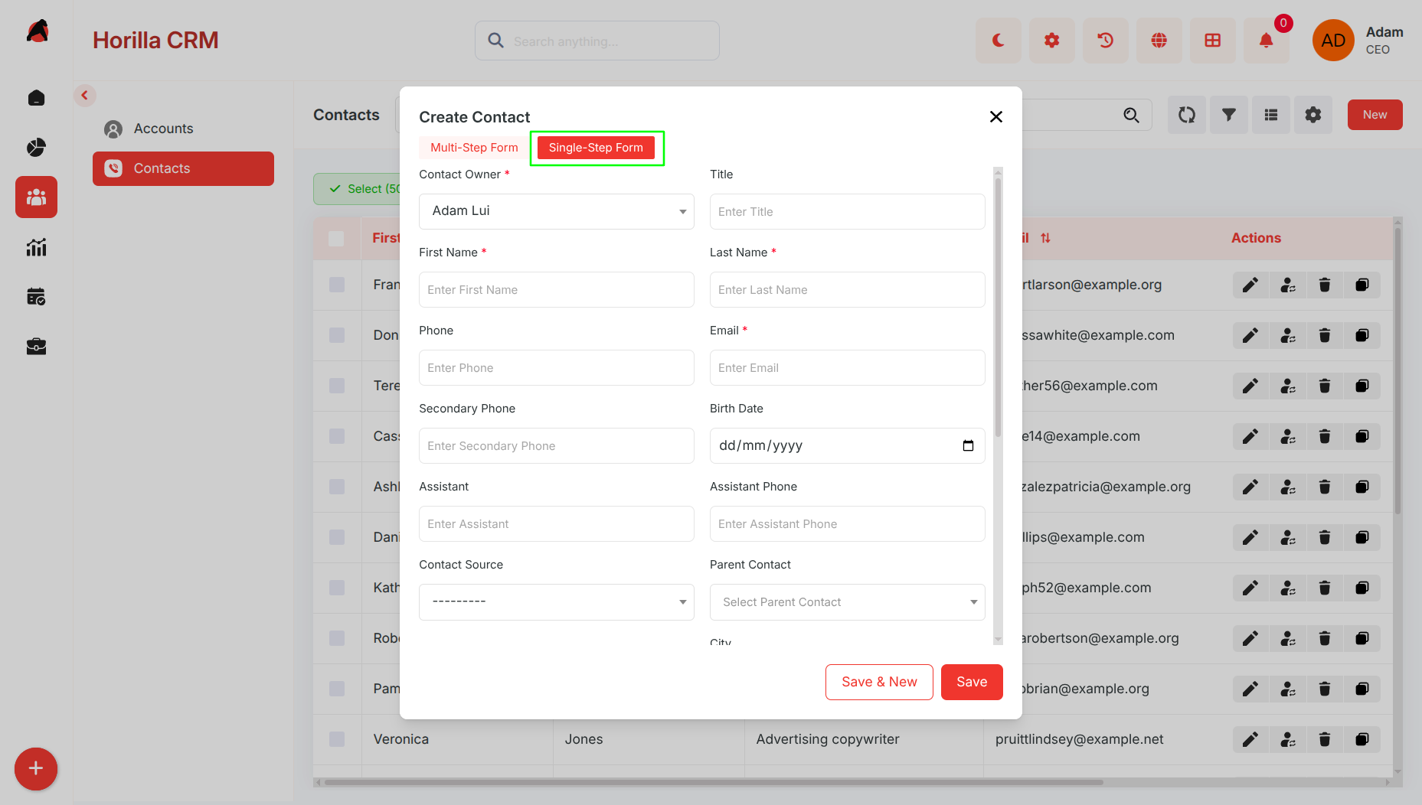The width and height of the screenshot is (1422, 805).
Task: Click the red Save button
Action: tap(972, 682)
